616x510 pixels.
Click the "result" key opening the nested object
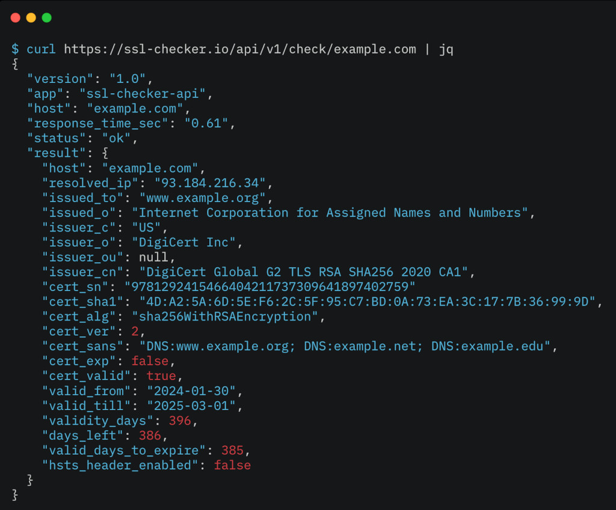57,153
